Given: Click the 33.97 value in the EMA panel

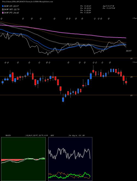Looking at the screenshot, I should (129, 51).
